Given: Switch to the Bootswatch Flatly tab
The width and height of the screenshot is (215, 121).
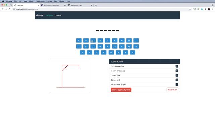Looking at the screenshot, I should pos(80,5).
